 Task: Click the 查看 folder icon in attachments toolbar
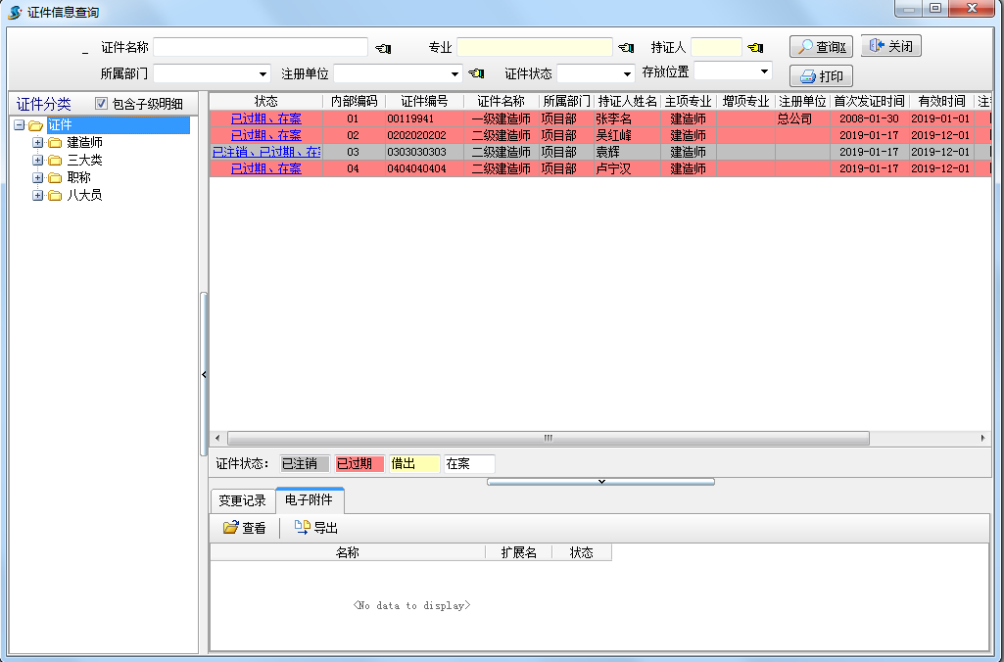(231, 528)
